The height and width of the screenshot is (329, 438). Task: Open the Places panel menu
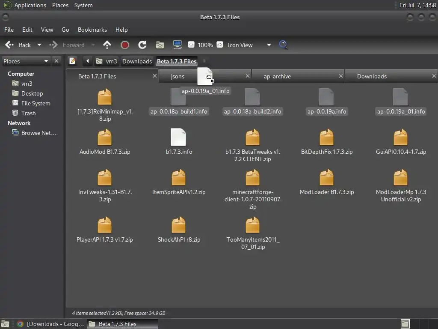coord(60,5)
